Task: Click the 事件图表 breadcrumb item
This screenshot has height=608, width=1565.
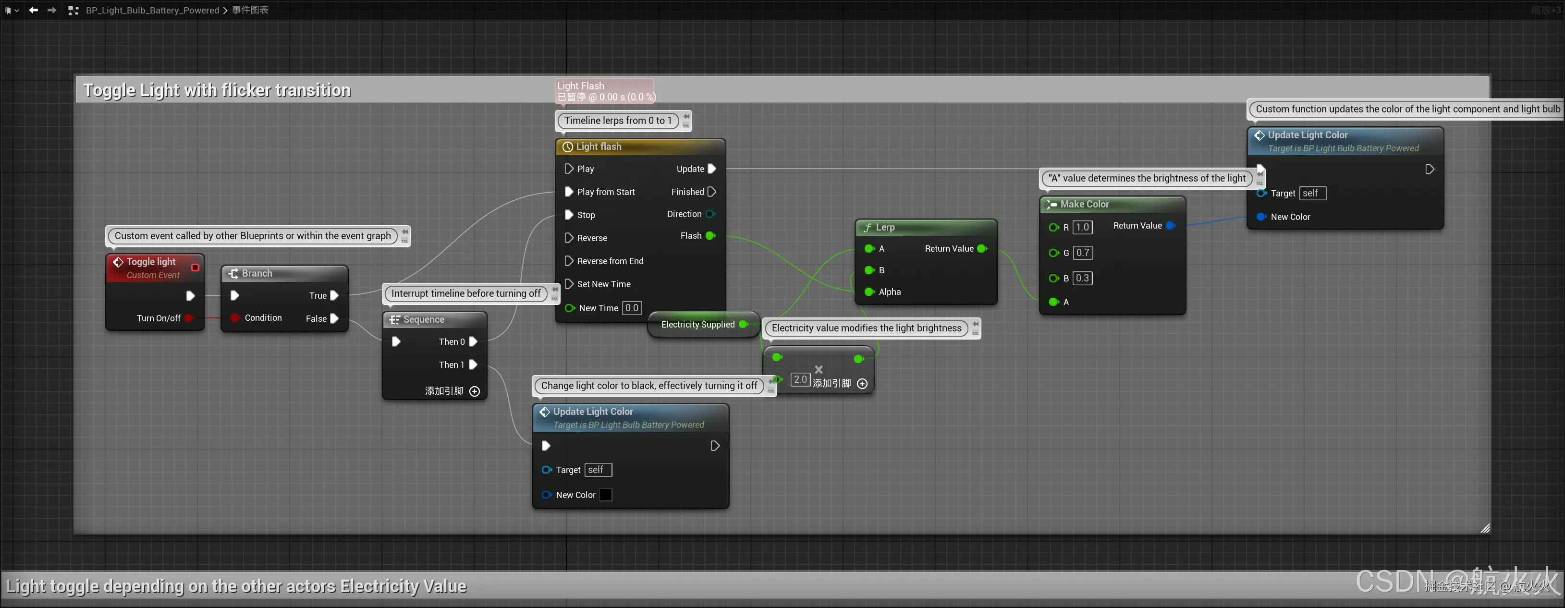Action: pyautogui.click(x=250, y=10)
